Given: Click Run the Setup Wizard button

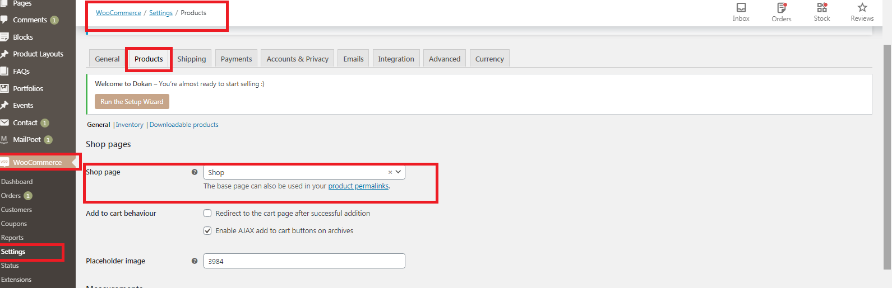Looking at the screenshot, I should (x=132, y=102).
